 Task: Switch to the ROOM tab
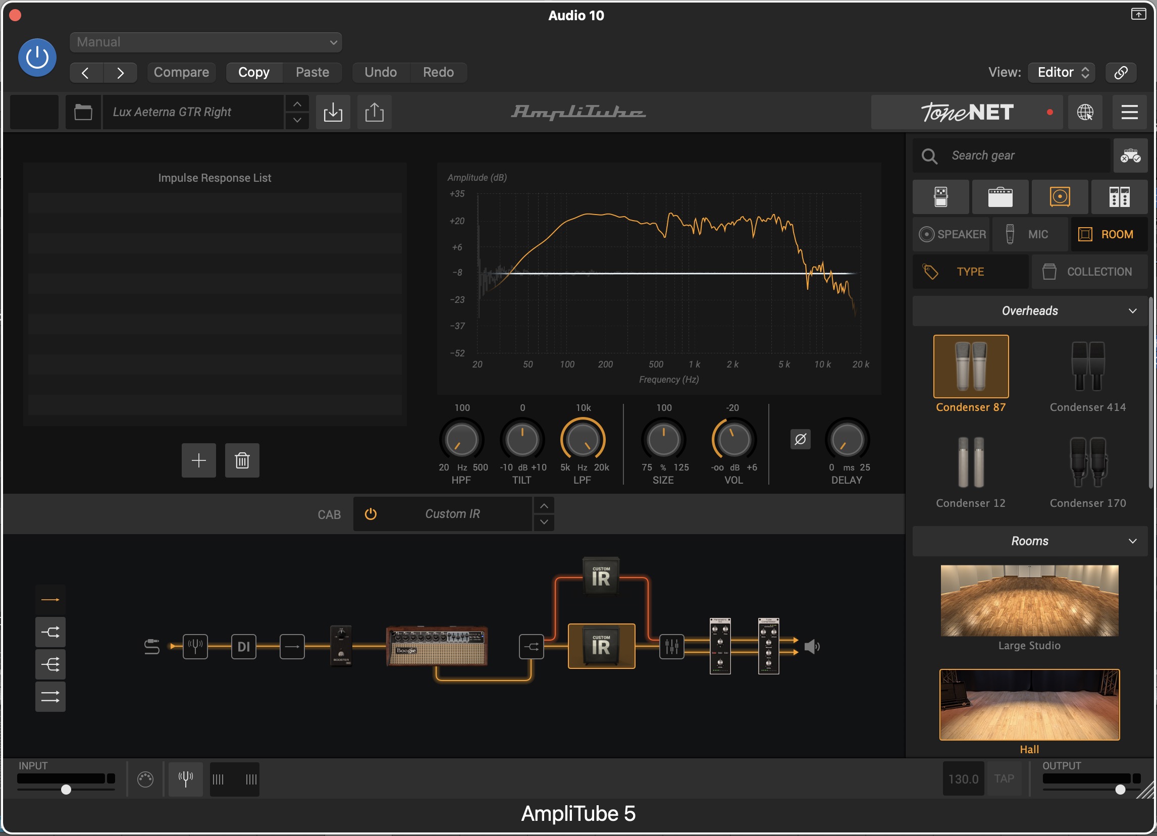coord(1109,235)
